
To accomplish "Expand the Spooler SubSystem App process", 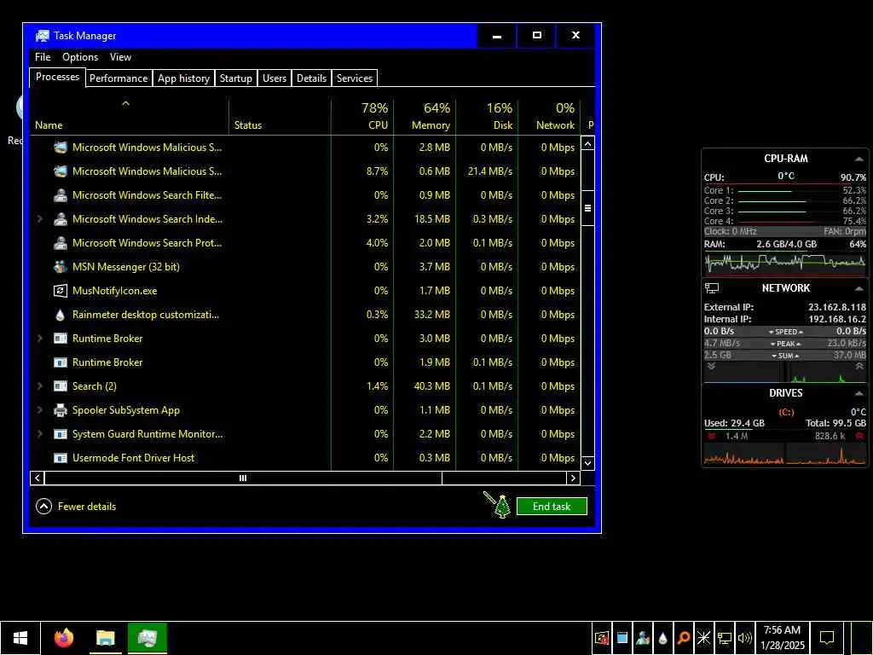I will click(x=40, y=410).
